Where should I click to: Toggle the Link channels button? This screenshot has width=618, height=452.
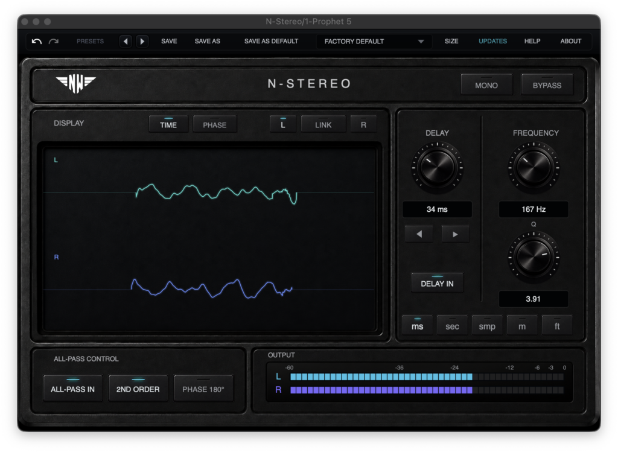pos(323,124)
